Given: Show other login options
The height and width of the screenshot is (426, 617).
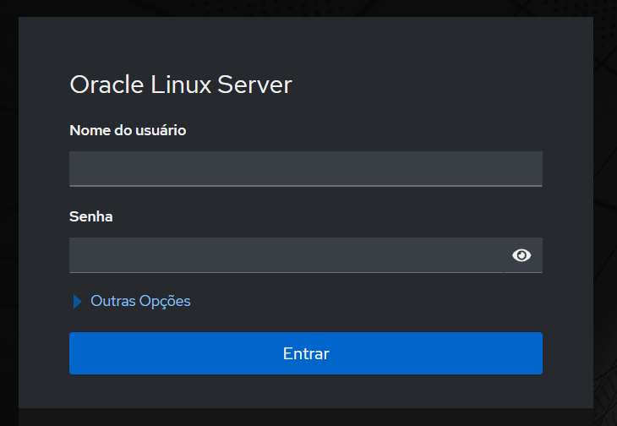Looking at the screenshot, I should click(x=140, y=301).
